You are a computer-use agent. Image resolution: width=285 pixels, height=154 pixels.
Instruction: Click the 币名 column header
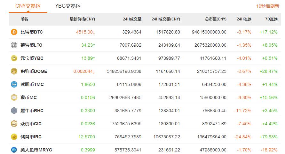point(24,19)
